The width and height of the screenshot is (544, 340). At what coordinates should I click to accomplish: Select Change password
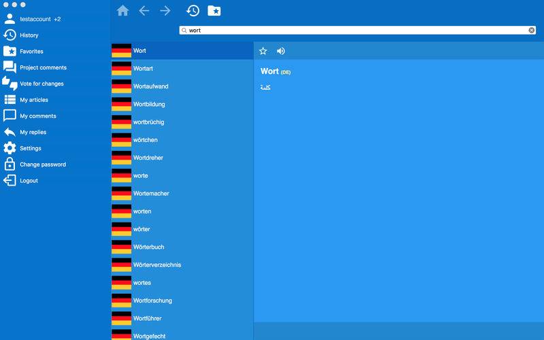pyautogui.click(x=43, y=165)
